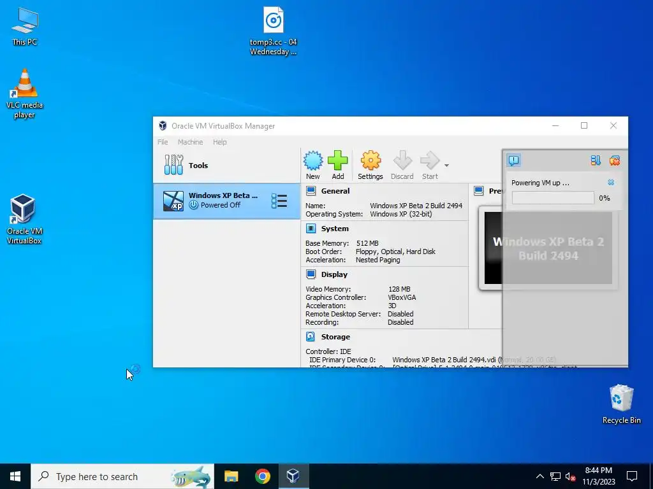Click the VirtualBox taskbar button
This screenshot has width=653, height=489.
tap(293, 476)
